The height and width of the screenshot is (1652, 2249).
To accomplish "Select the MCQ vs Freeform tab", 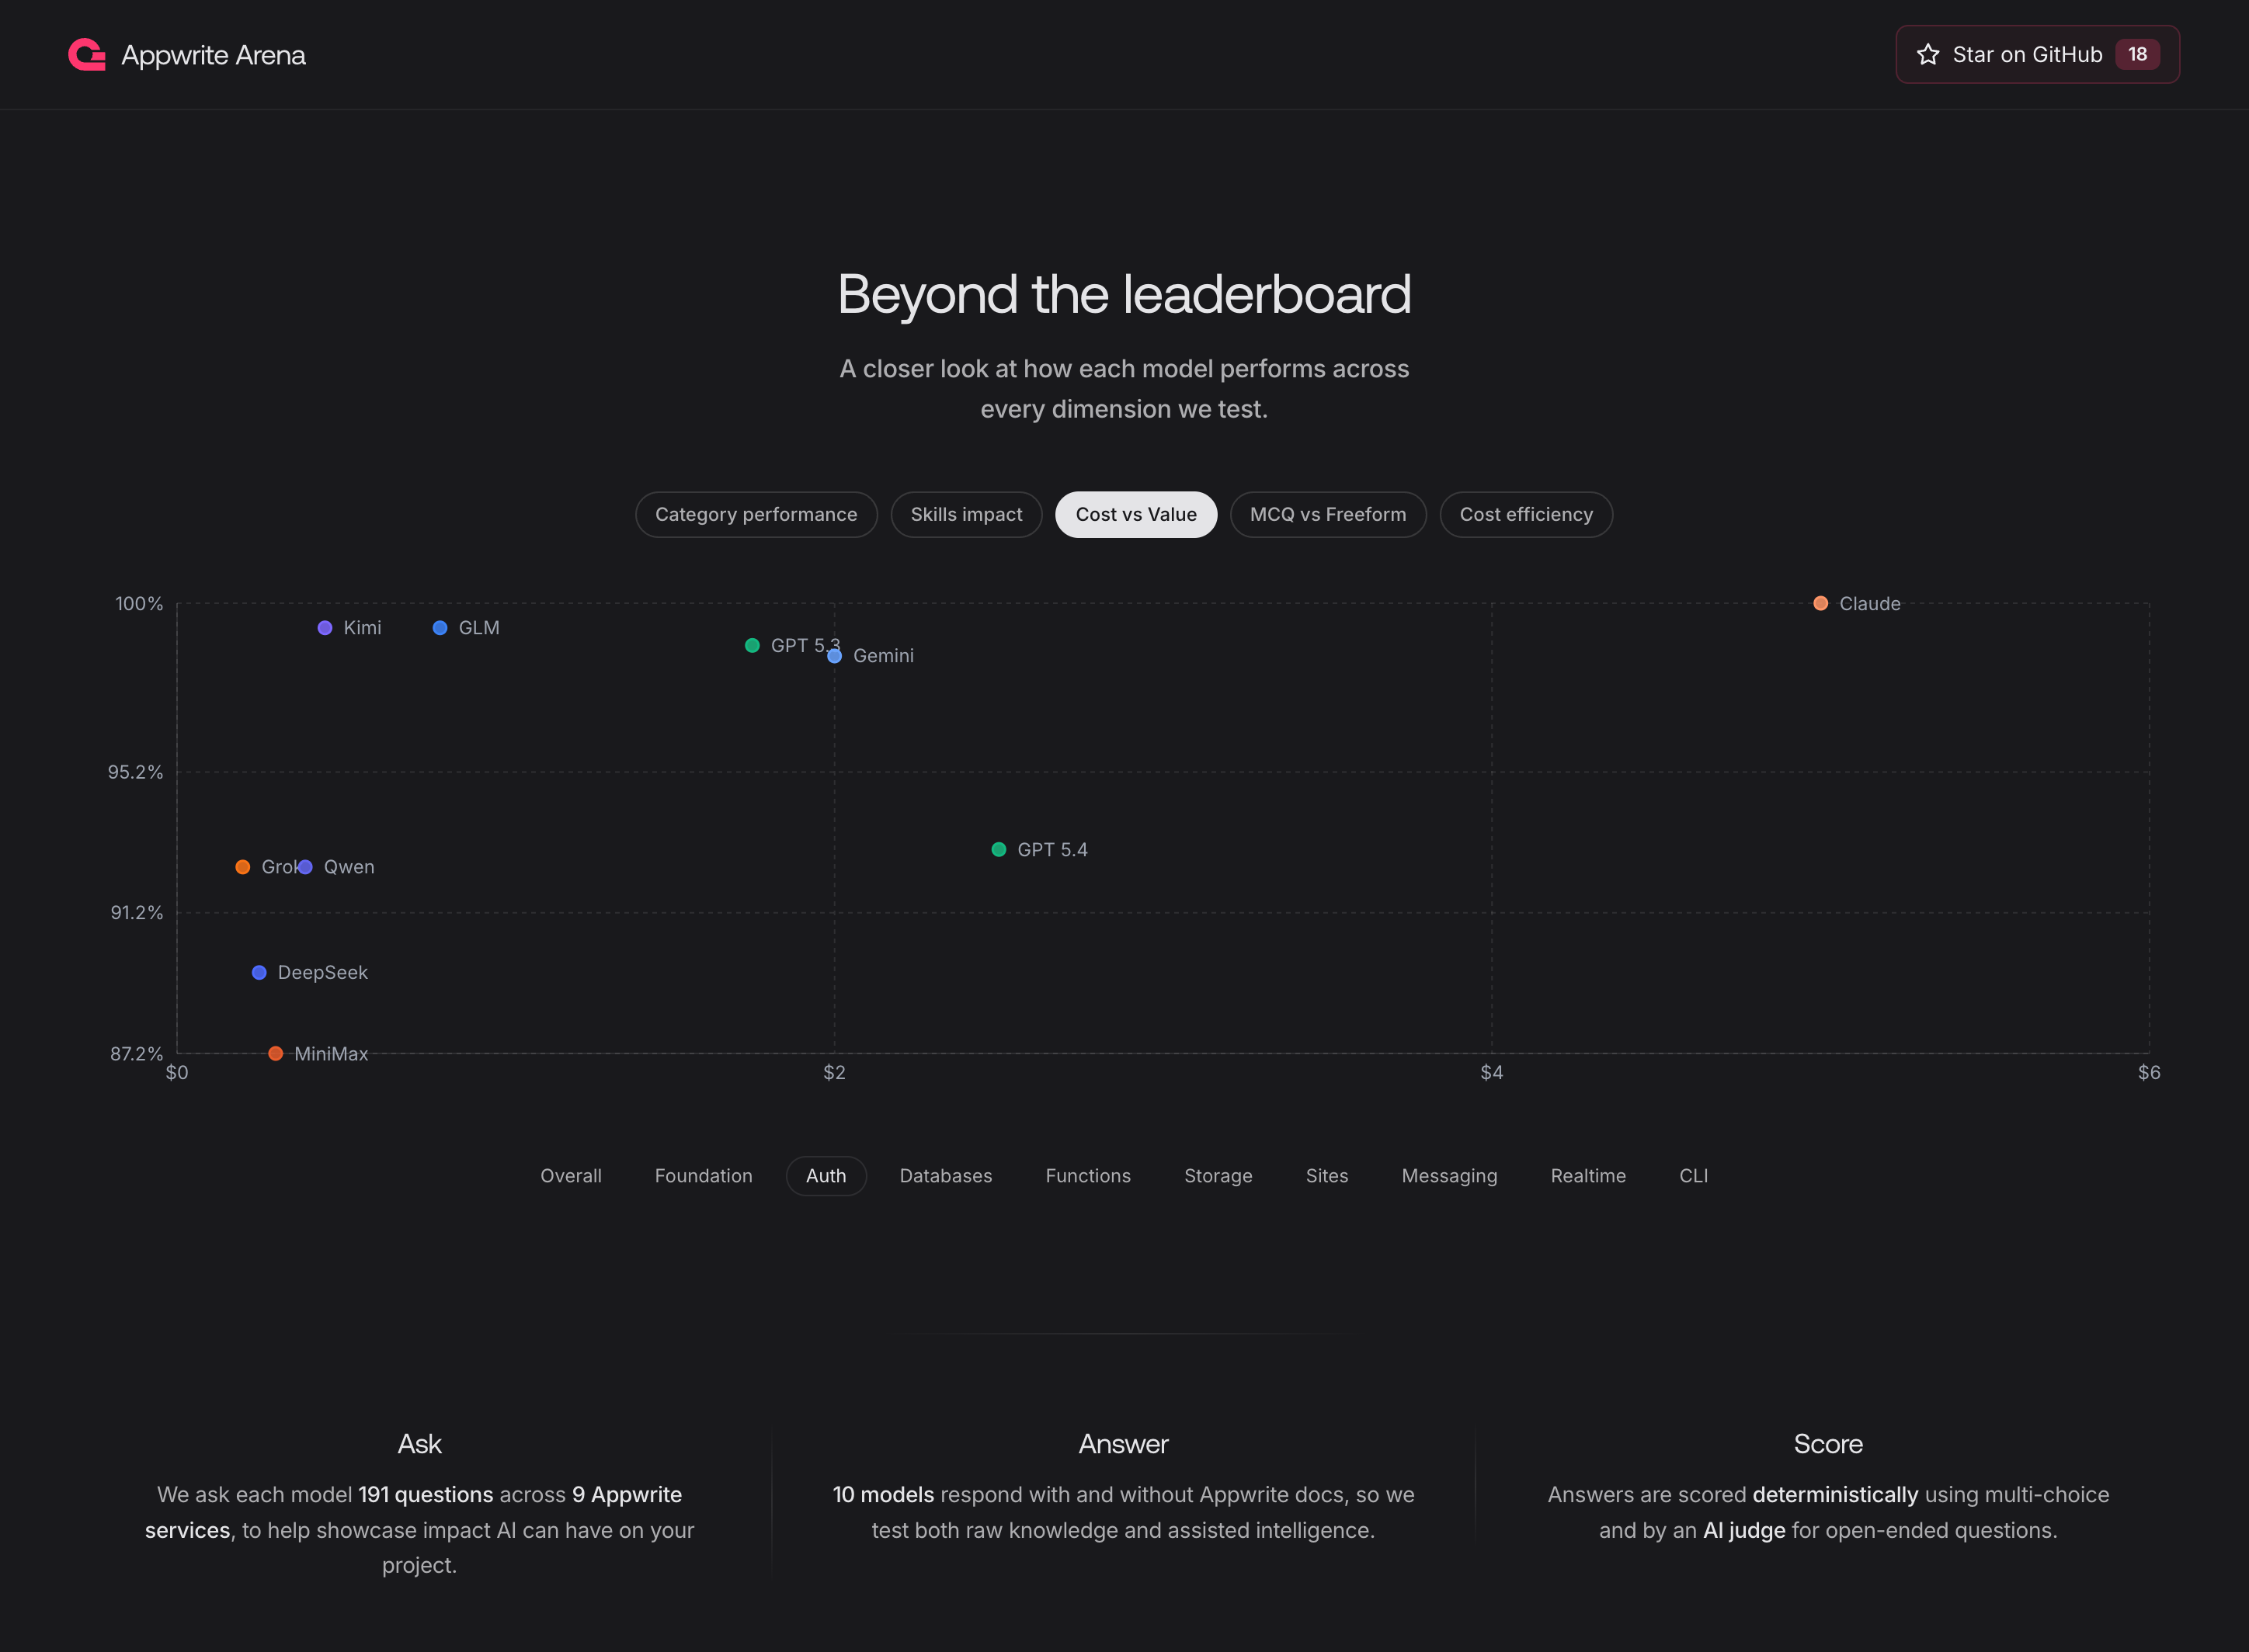I will tap(1326, 514).
